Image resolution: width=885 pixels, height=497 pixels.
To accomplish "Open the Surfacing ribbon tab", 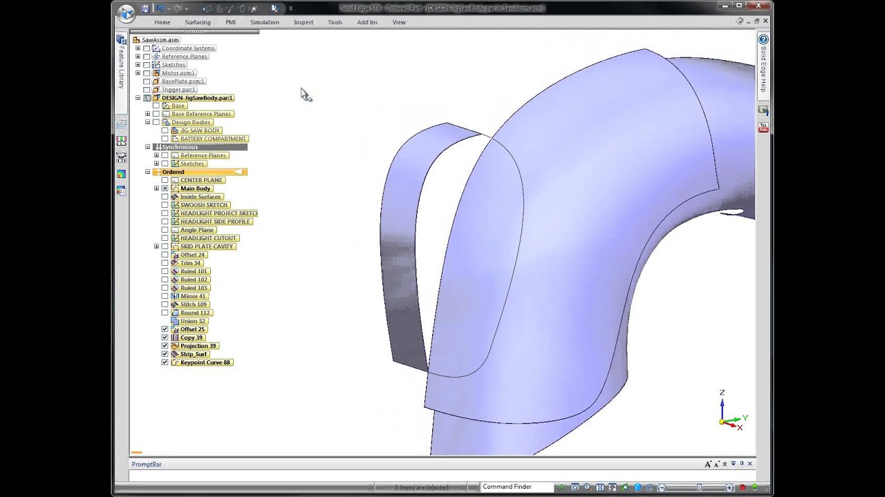I will pos(198,22).
